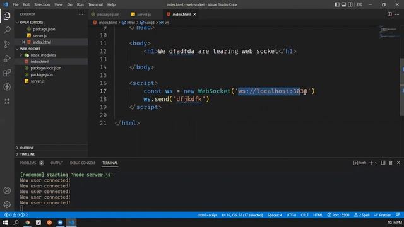Open Source Control view
The height and width of the screenshot is (227, 404).
click(7, 44)
